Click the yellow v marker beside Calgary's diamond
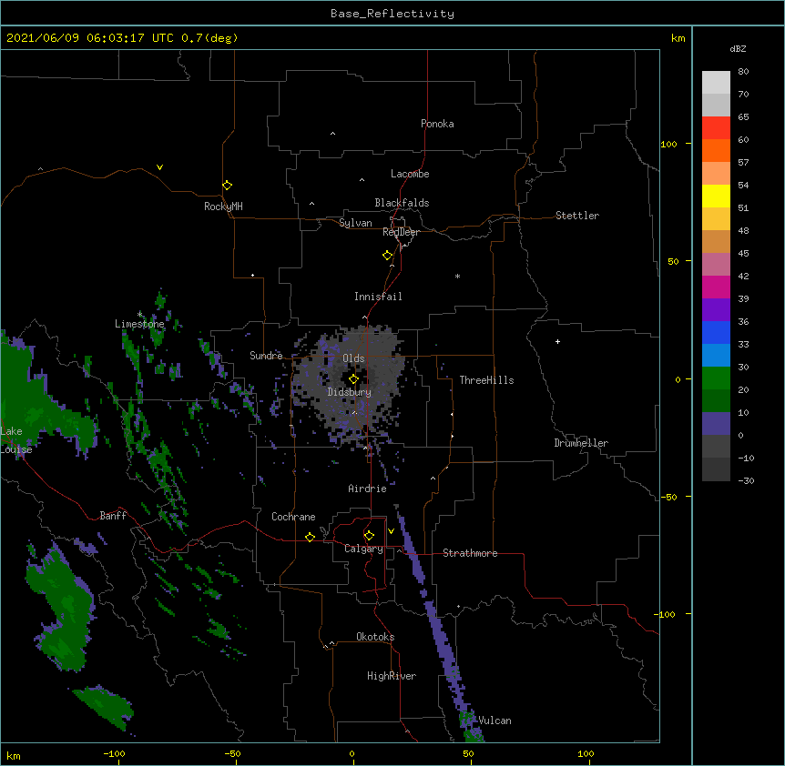 click(391, 531)
